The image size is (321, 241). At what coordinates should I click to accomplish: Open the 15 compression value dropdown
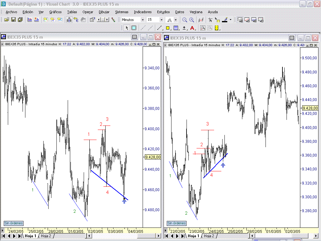tap(161, 20)
